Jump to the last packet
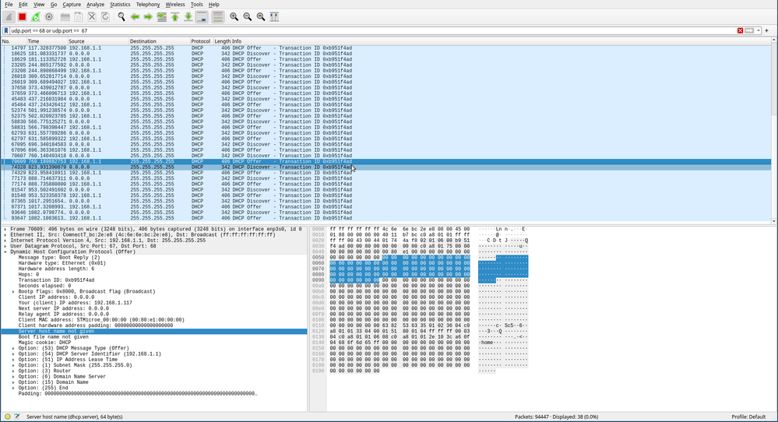 click(x=188, y=16)
